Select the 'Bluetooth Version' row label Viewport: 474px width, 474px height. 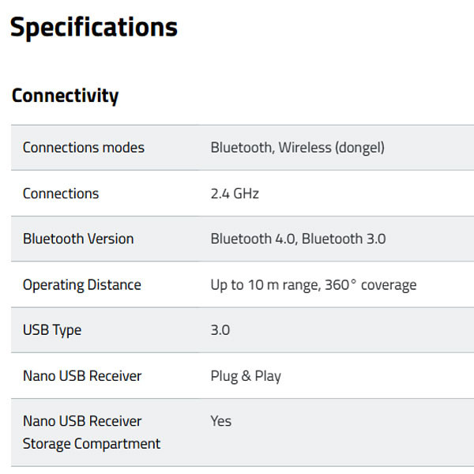point(78,239)
